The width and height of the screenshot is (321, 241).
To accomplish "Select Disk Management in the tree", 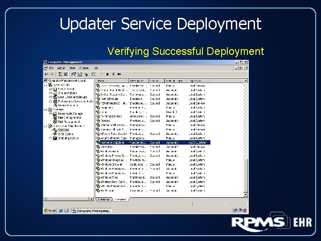I will point(69,122).
